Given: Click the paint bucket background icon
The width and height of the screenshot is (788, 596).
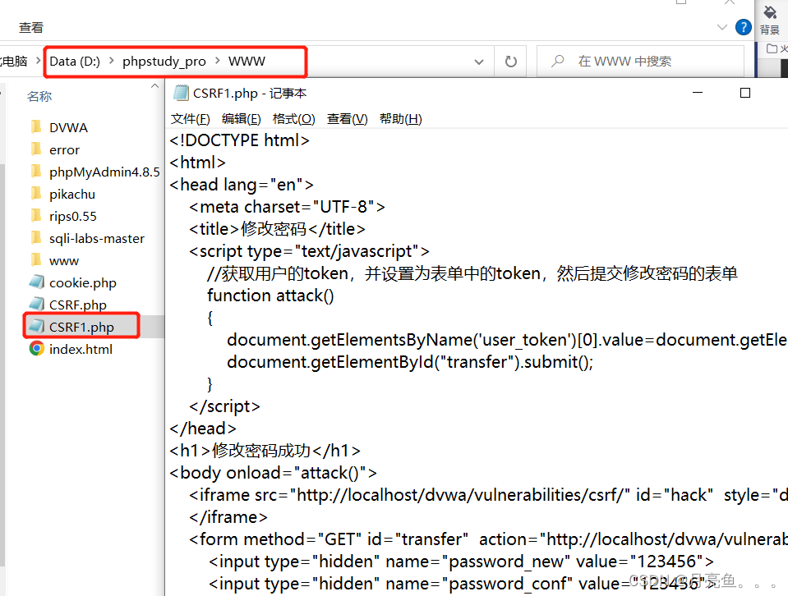Looking at the screenshot, I should [770, 12].
